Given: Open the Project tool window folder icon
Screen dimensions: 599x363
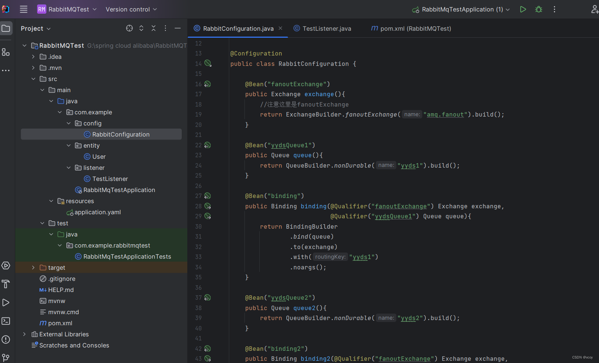Looking at the screenshot, I should [x=6, y=28].
